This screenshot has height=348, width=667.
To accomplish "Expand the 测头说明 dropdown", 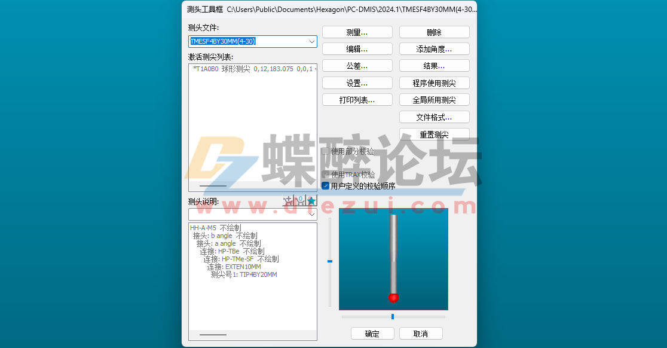I will pyautogui.click(x=311, y=213).
